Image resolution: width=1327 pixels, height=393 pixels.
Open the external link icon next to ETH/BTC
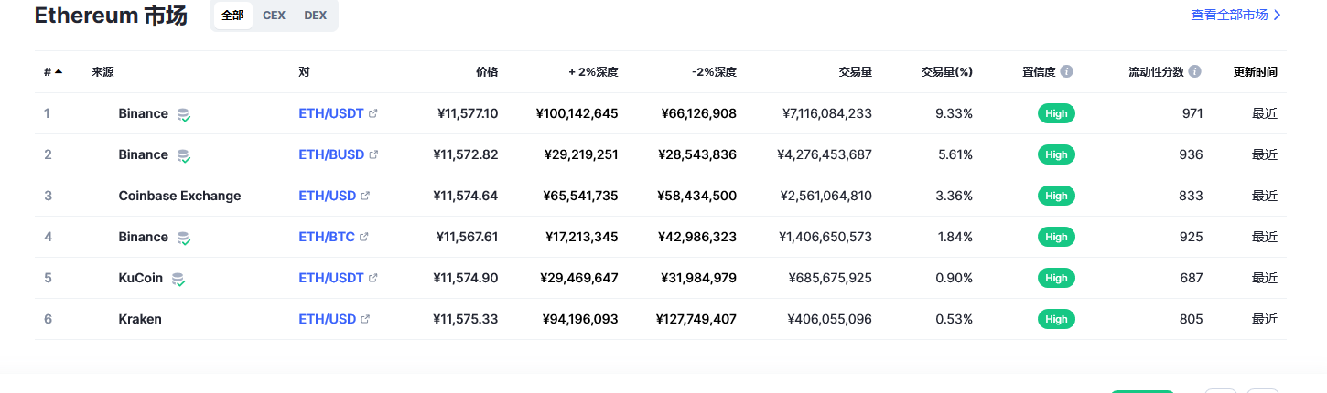(364, 238)
